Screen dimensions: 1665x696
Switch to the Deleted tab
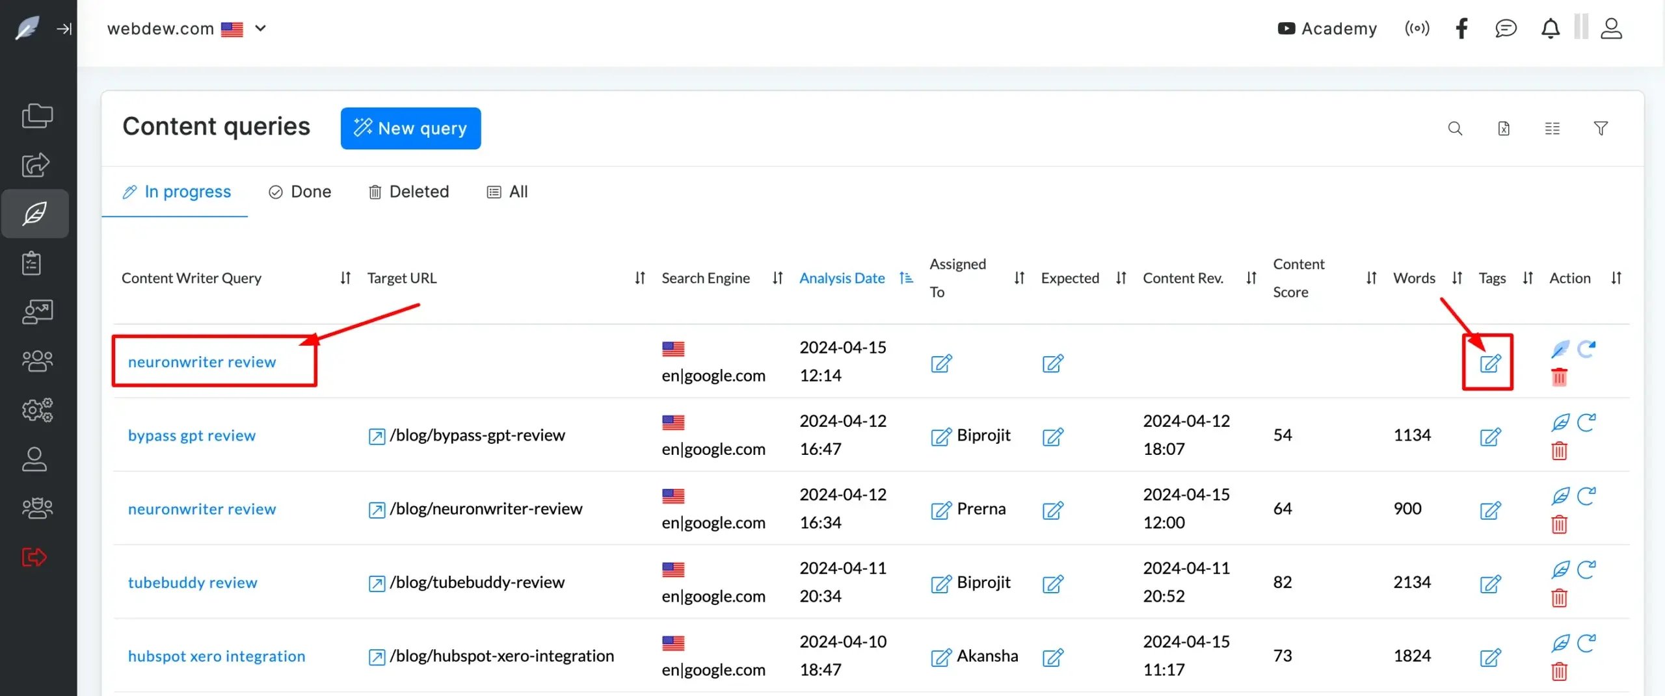coord(408,192)
